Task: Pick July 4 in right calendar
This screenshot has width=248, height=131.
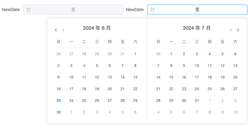Action: [x=210, y=54]
